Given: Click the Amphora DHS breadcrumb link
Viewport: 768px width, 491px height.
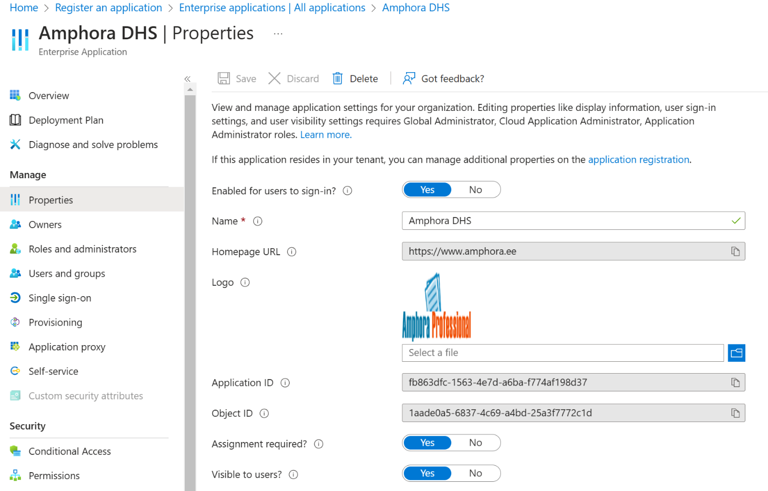Looking at the screenshot, I should point(416,8).
